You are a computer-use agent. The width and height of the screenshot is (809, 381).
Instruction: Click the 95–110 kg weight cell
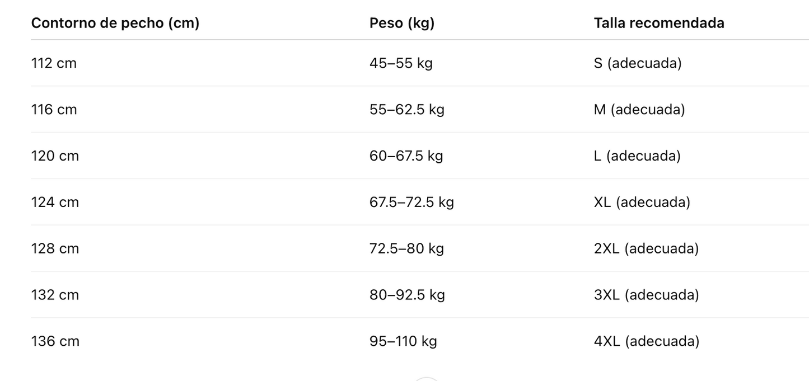(403, 342)
